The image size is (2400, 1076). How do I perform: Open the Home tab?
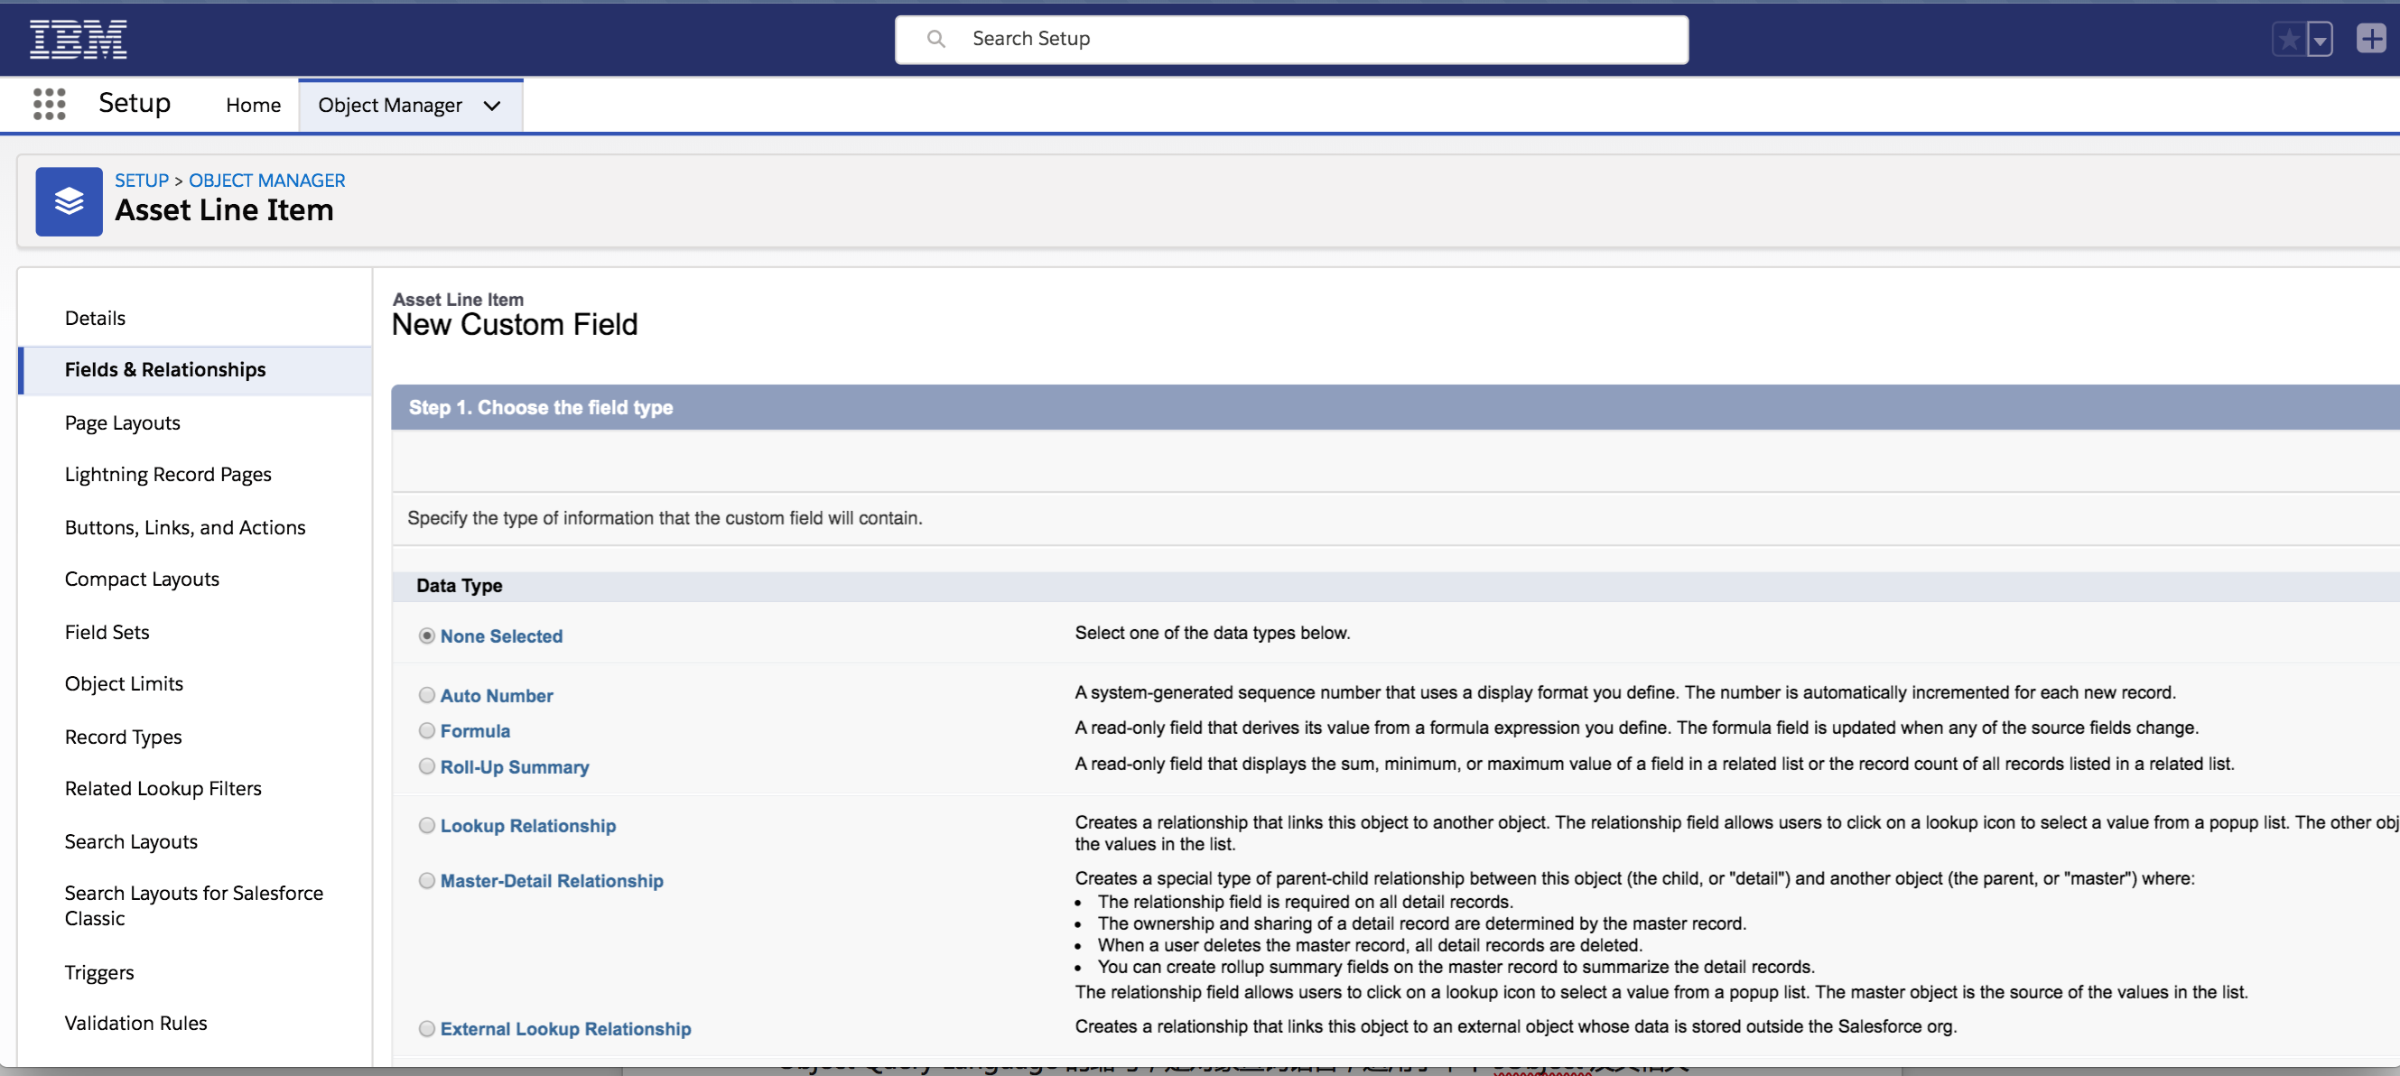(253, 106)
